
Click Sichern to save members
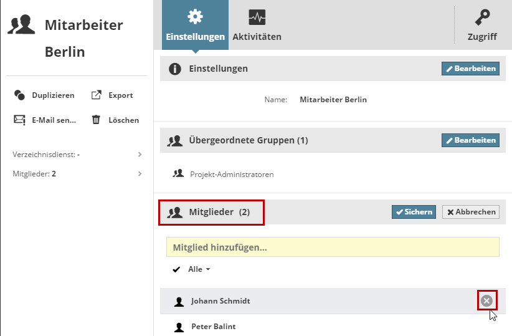(414, 212)
